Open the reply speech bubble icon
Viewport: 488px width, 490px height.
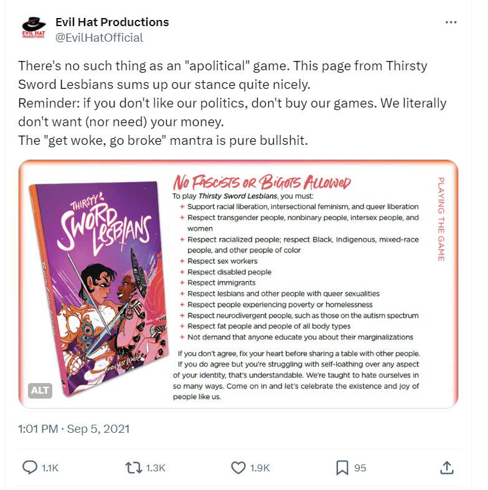[x=30, y=468]
